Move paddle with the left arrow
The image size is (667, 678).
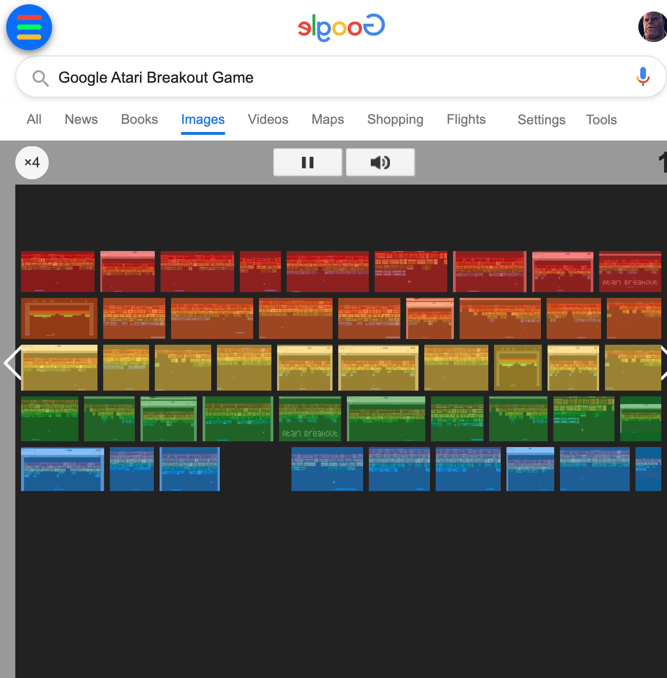(12, 363)
